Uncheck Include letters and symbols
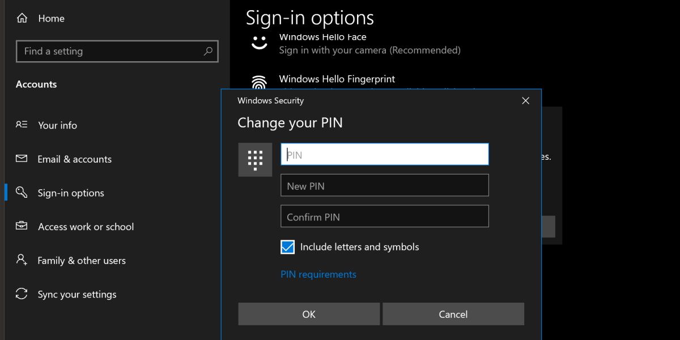Image resolution: width=680 pixels, height=340 pixels. [x=287, y=246]
